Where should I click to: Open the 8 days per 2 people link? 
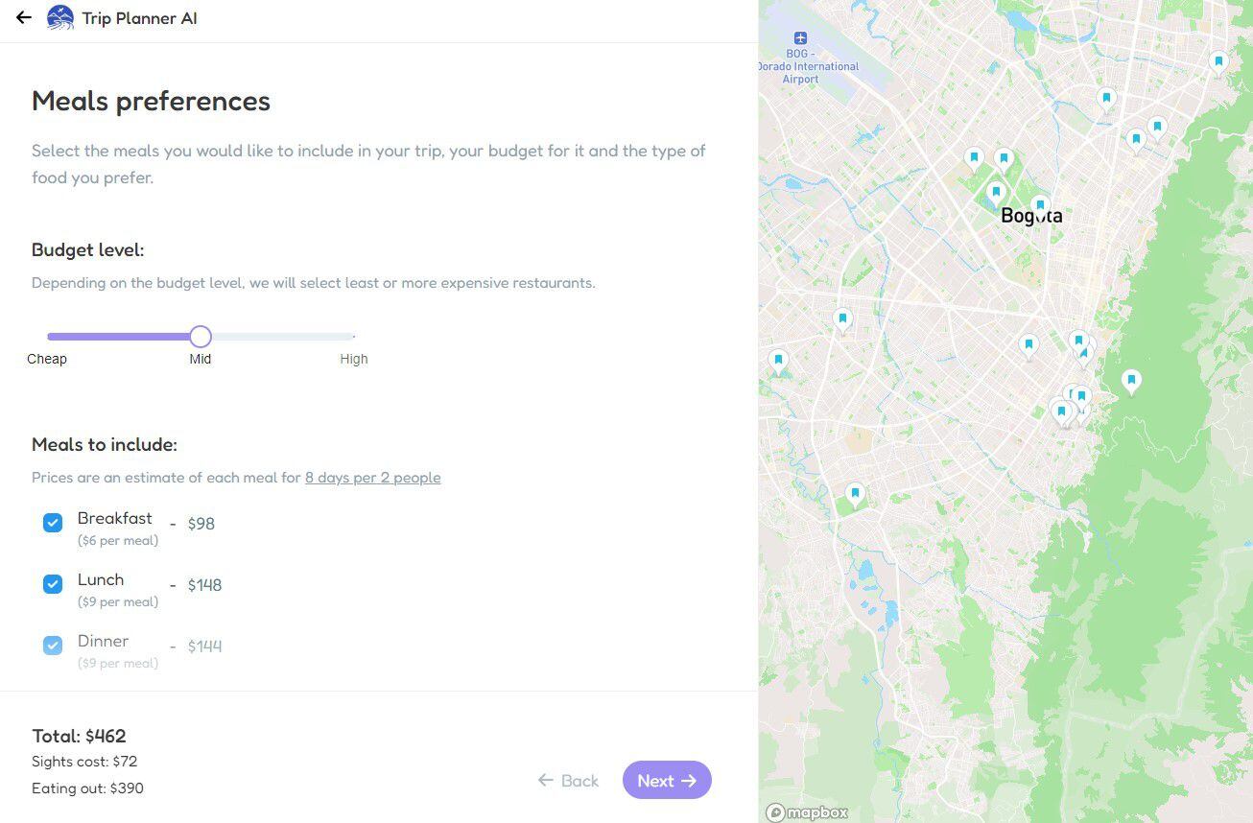[x=372, y=478]
